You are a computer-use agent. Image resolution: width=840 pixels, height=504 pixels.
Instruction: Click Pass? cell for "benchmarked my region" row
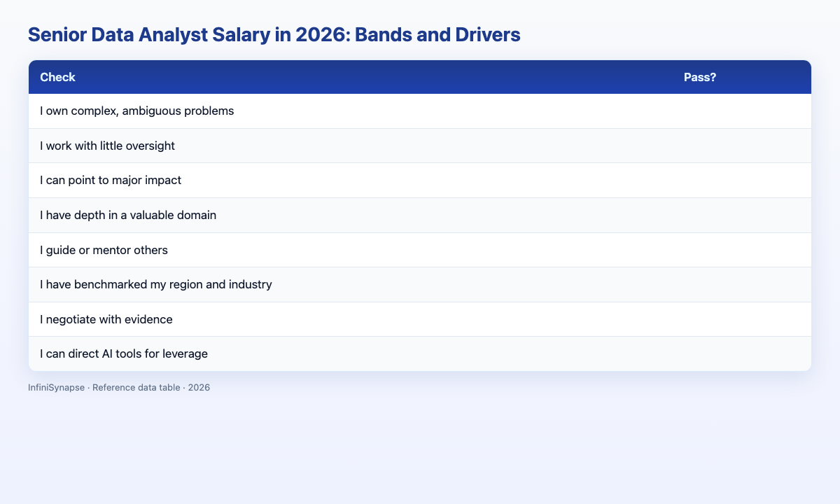[x=741, y=284]
